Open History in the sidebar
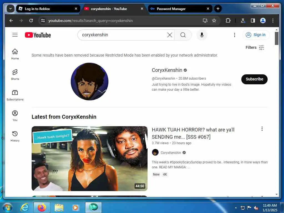Viewport: 284px width, 213px height. (x=15, y=136)
